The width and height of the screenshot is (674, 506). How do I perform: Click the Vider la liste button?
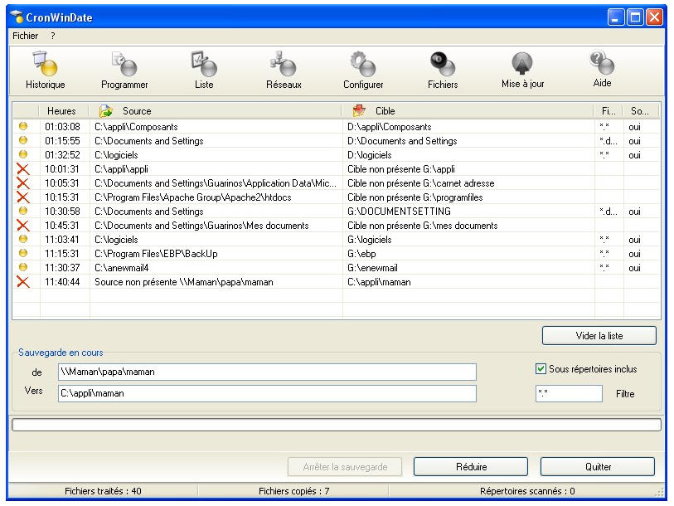point(599,336)
